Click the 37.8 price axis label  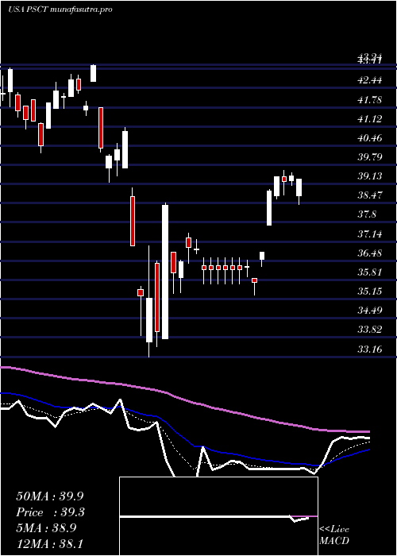tap(368, 214)
